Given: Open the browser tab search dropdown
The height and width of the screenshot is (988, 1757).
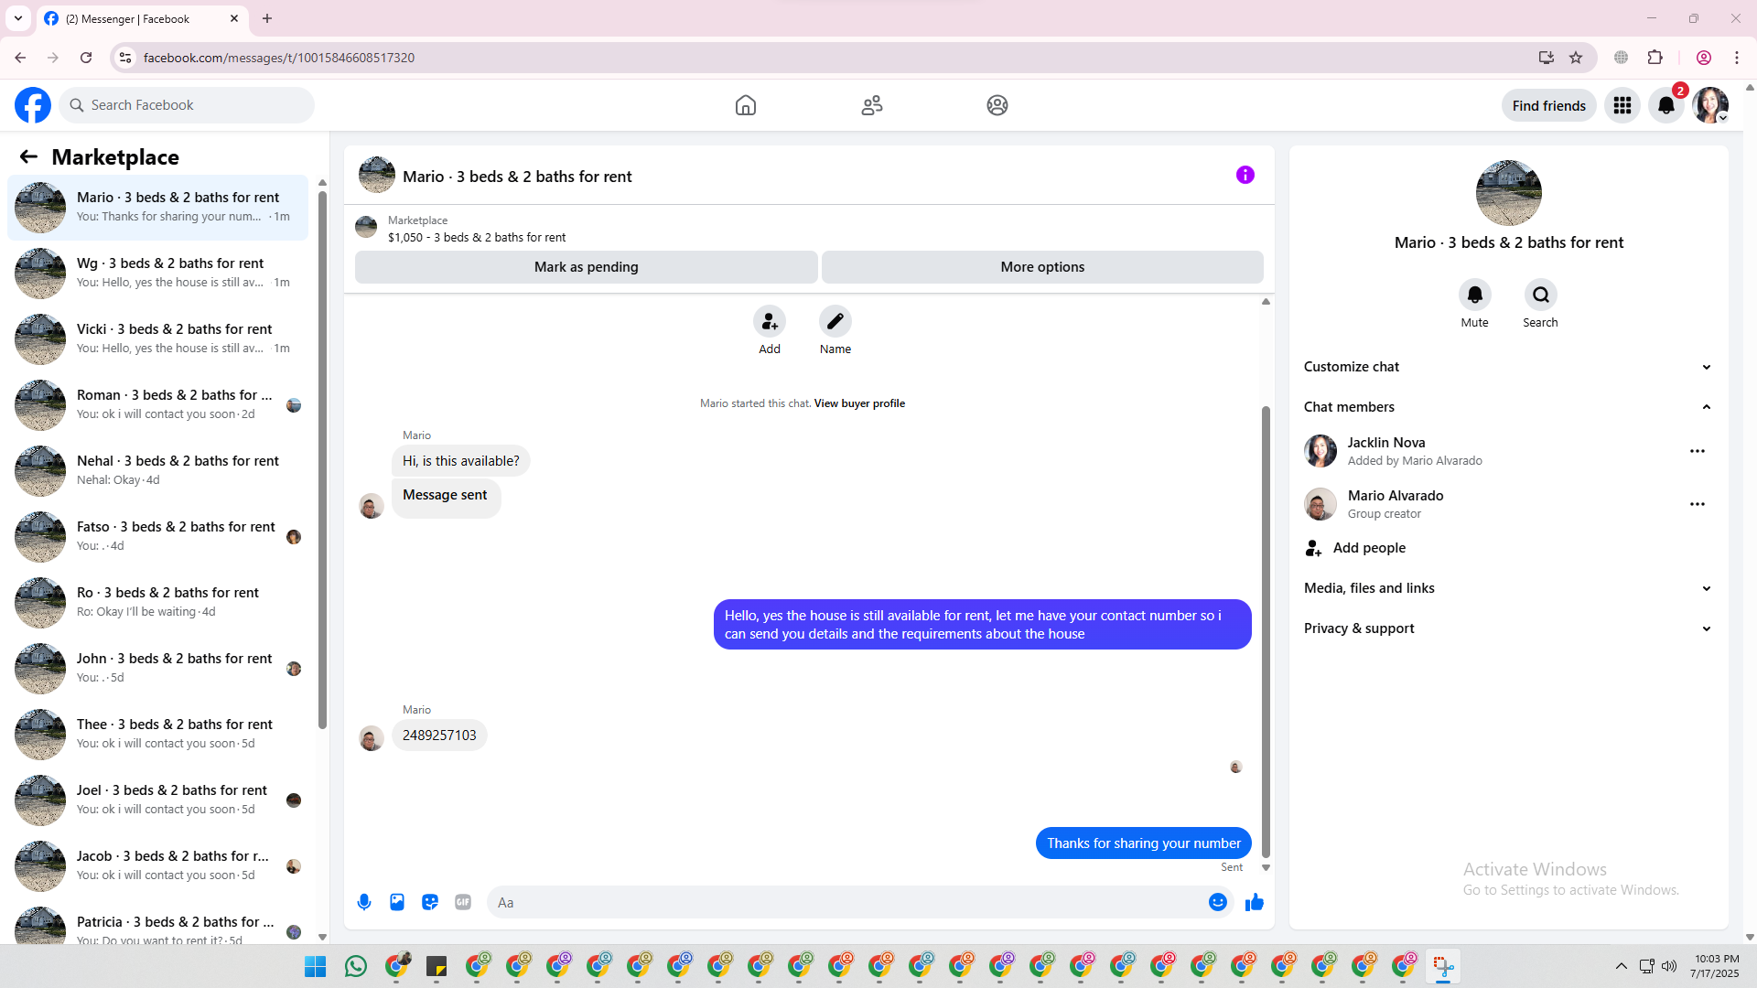Looking at the screenshot, I should tap(18, 18).
